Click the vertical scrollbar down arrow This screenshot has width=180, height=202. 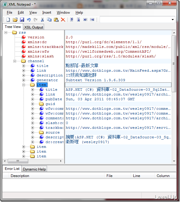tap(174, 161)
